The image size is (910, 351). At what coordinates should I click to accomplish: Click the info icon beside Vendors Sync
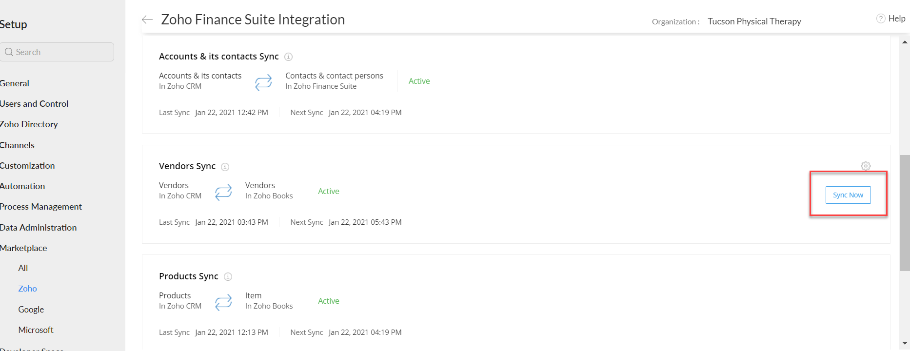[x=225, y=167]
